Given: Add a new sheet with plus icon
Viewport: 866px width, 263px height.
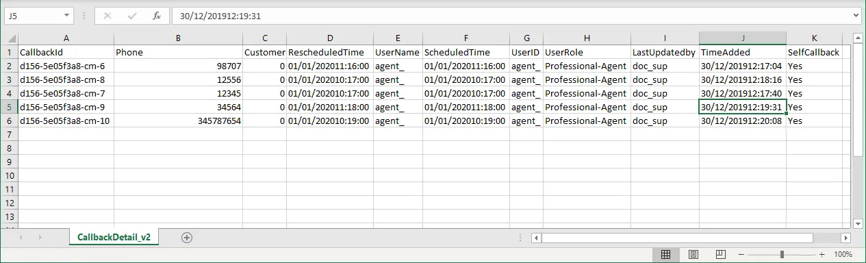Looking at the screenshot, I should click(x=187, y=237).
